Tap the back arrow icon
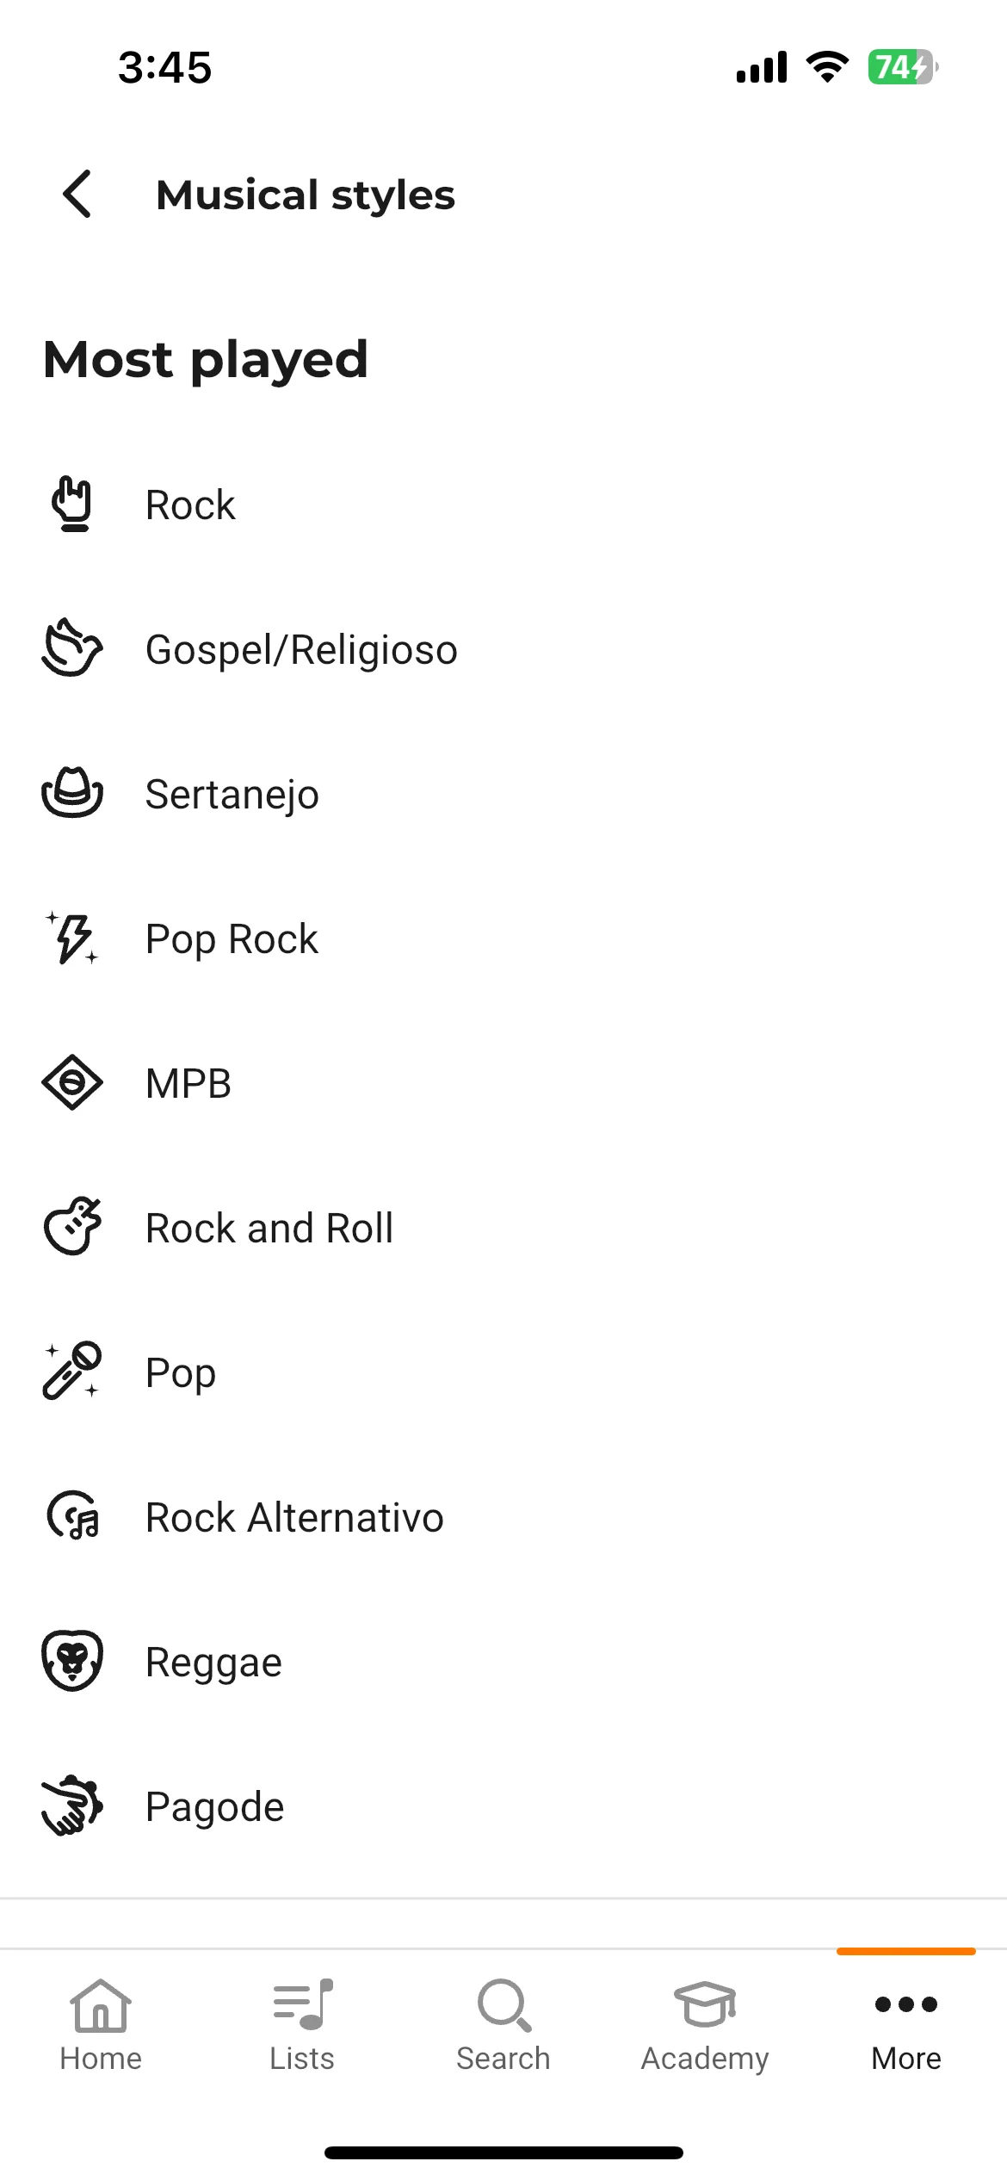This screenshot has width=1007, height=2180. pyautogui.click(x=77, y=194)
